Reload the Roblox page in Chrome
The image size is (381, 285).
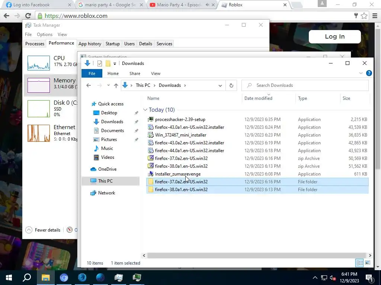coord(28,16)
